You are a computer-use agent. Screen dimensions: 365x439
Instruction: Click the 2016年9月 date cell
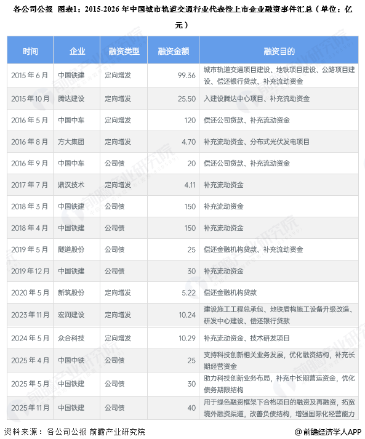pyautogui.click(x=30, y=163)
